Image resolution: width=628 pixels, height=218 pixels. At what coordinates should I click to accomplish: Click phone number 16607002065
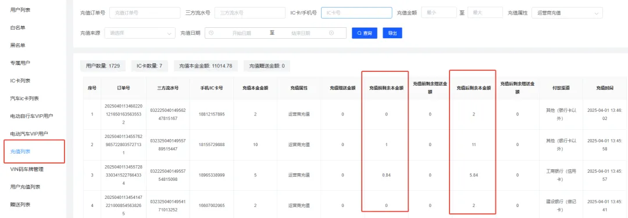pos(212,205)
